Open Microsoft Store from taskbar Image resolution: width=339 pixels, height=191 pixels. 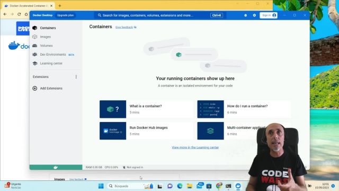coord(209,186)
